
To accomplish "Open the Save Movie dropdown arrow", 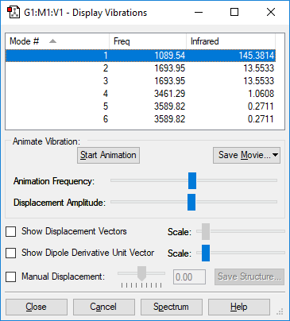I will [276, 155].
